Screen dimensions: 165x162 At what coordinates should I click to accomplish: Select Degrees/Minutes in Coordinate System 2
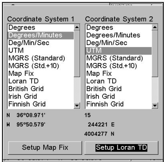[x=119, y=36]
